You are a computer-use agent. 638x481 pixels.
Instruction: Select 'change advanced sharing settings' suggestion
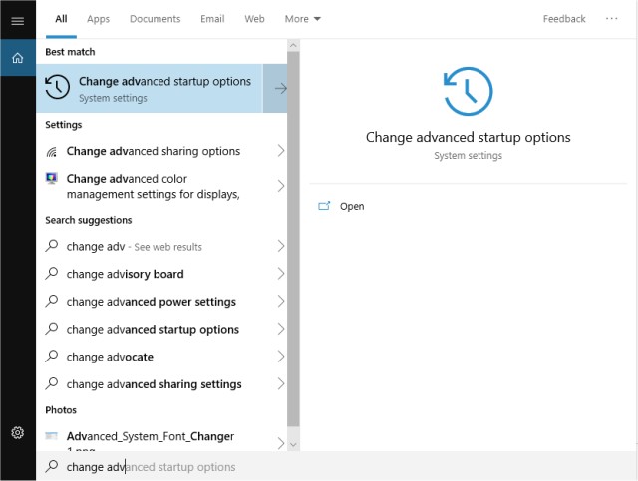click(161, 383)
